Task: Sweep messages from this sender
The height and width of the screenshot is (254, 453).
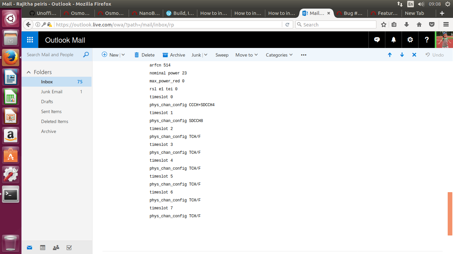Action: click(x=222, y=55)
